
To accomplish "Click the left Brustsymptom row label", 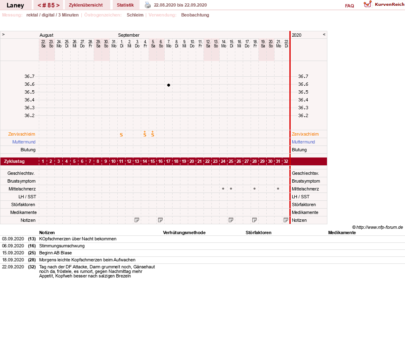I will 21,181.
